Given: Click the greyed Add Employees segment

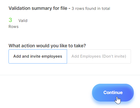Looking at the screenshot, I should [99, 56].
